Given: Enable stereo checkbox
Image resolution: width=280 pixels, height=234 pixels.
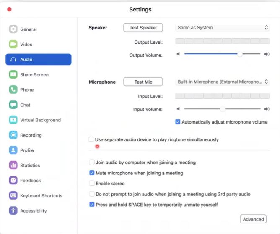Looking at the screenshot, I should pos(92,184).
